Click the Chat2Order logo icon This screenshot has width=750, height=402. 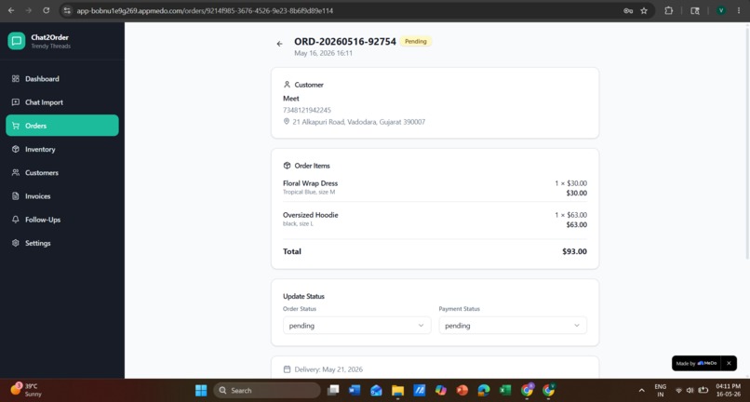(16, 41)
